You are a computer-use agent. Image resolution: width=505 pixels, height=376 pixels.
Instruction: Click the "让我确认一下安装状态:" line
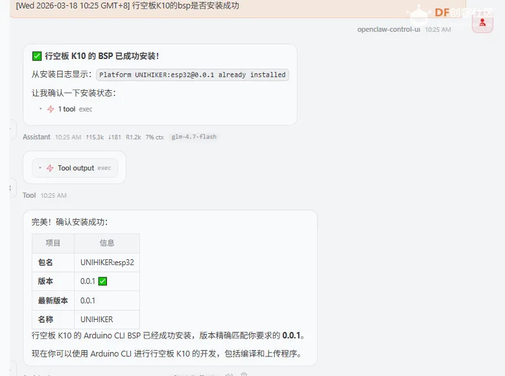[x=74, y=93]
